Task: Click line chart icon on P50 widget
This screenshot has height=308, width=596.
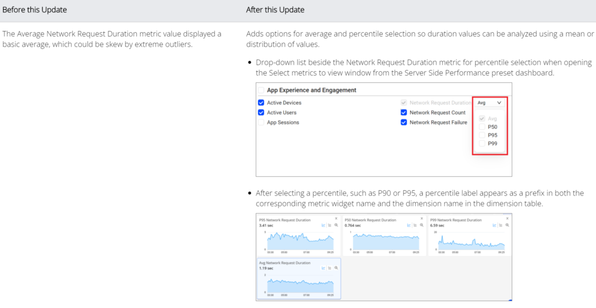Action: (x=409, y=225)
